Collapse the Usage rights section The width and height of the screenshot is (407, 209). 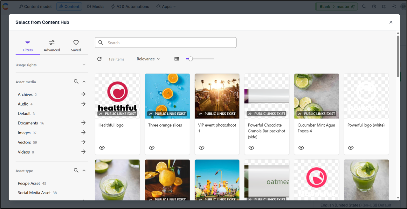tap(84, 65)
